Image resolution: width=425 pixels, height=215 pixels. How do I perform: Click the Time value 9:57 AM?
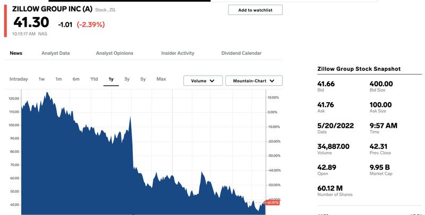(384, 126)
